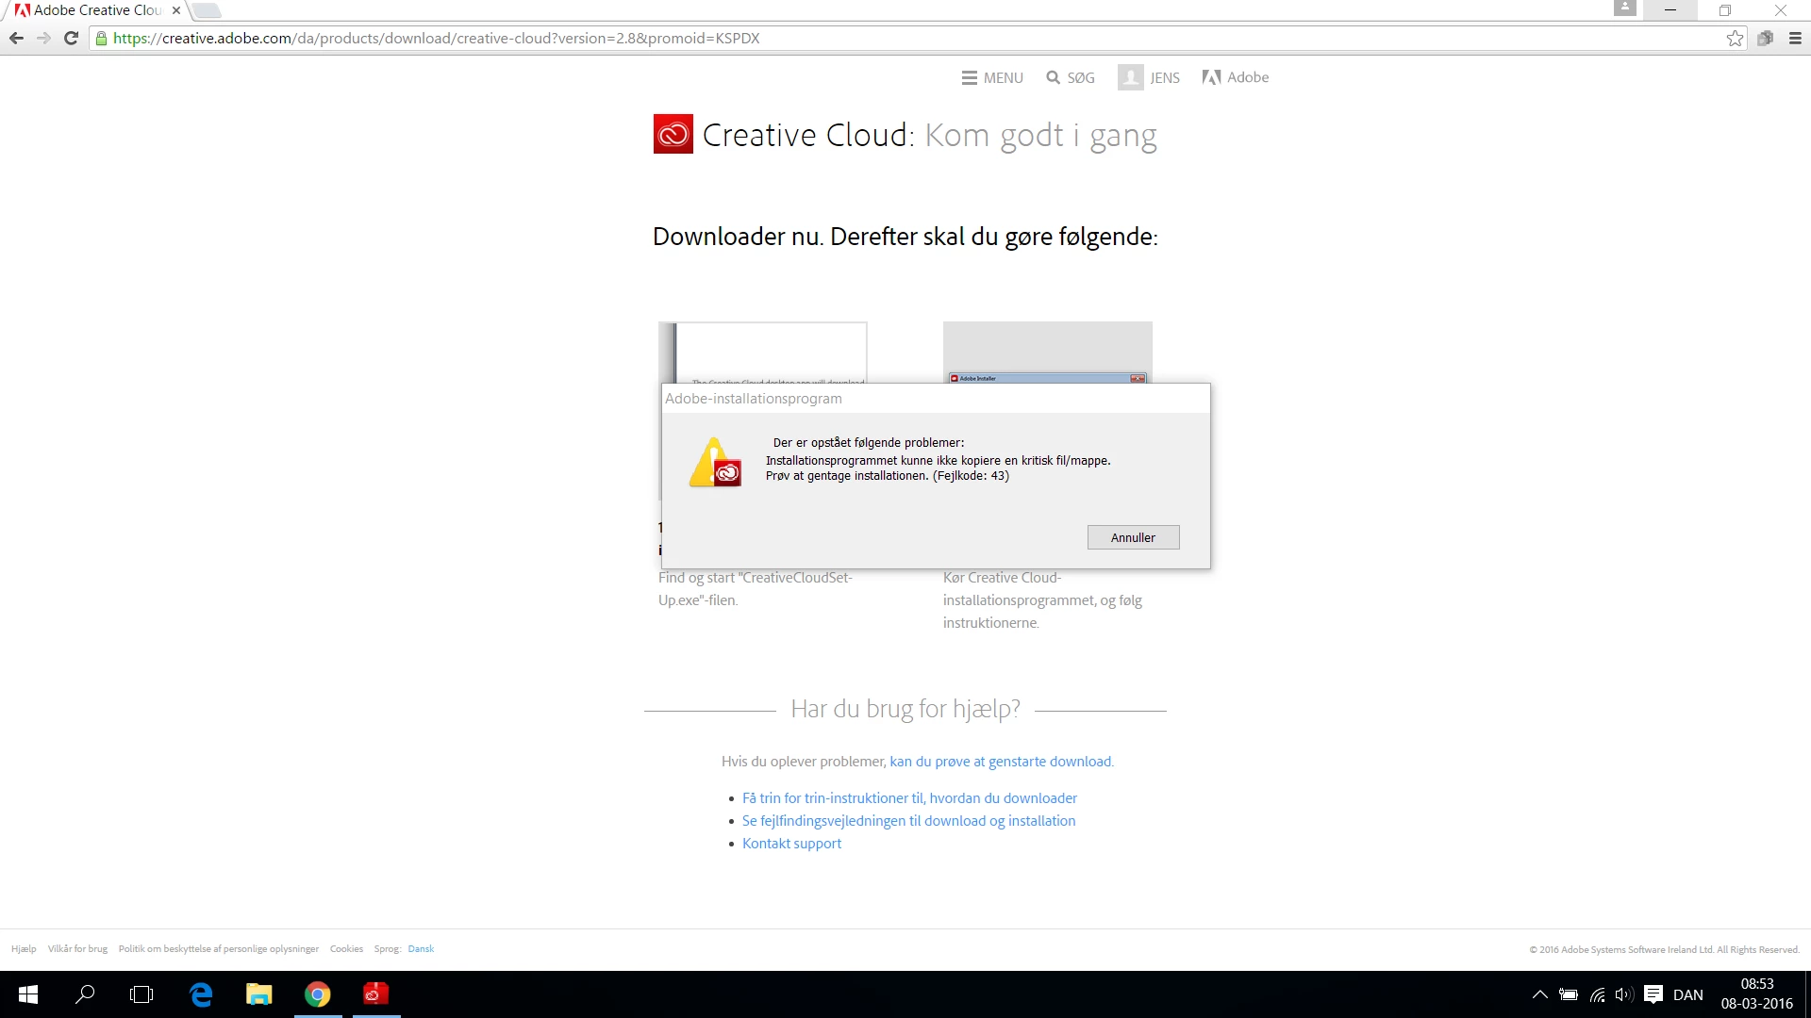Image resolution: width=1811 pixels, height=1018 pixels.
Task: Click the restart download link
Action: [1000, 762]
